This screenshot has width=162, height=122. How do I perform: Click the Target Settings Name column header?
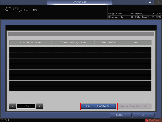(x=73, y=42)
